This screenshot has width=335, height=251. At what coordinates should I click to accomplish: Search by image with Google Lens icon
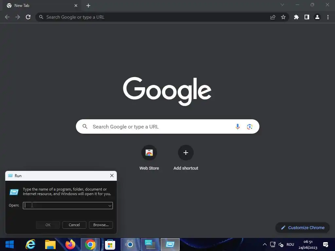250,126
